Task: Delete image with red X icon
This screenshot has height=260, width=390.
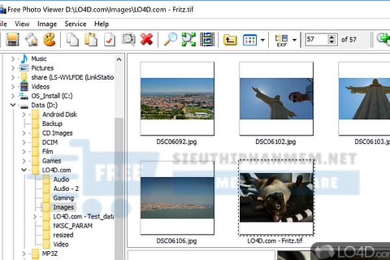Action: pyautogui.click(x=146, y=40)
